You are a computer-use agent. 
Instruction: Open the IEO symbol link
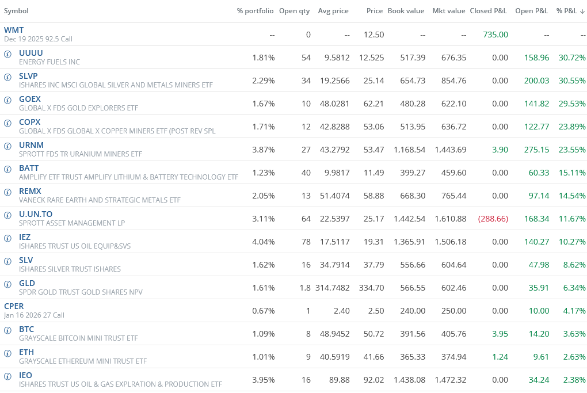click(x=25, y=375)
